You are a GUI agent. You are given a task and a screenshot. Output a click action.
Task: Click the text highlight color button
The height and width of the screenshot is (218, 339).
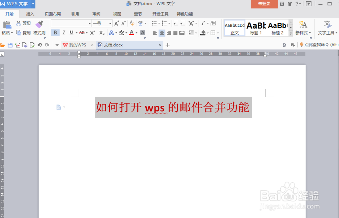[121, 33]
